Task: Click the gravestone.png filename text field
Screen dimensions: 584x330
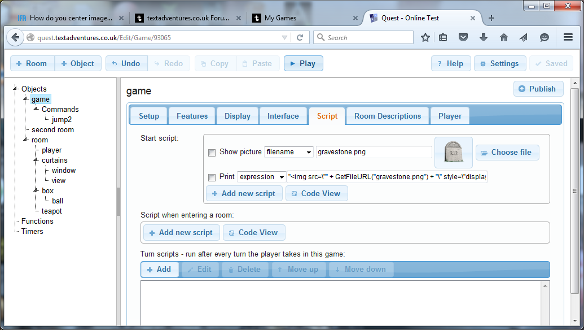Action: 374,152
